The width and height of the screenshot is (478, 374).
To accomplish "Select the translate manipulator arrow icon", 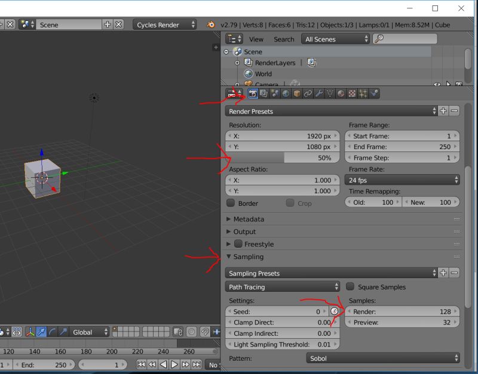I will point(42,332).
